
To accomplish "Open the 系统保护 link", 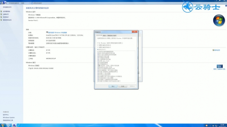I will click(x=6, y=17).
